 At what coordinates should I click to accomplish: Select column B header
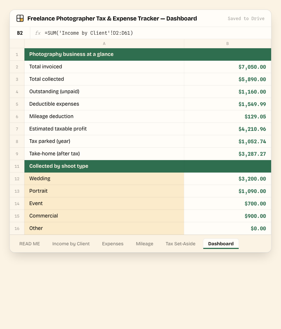coord(228,44)
